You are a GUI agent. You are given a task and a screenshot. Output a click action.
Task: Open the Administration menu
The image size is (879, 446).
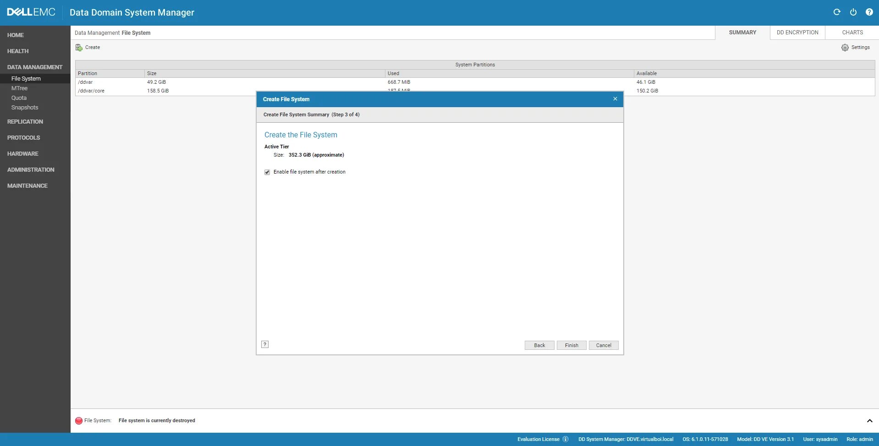click(x=31, y=169)
